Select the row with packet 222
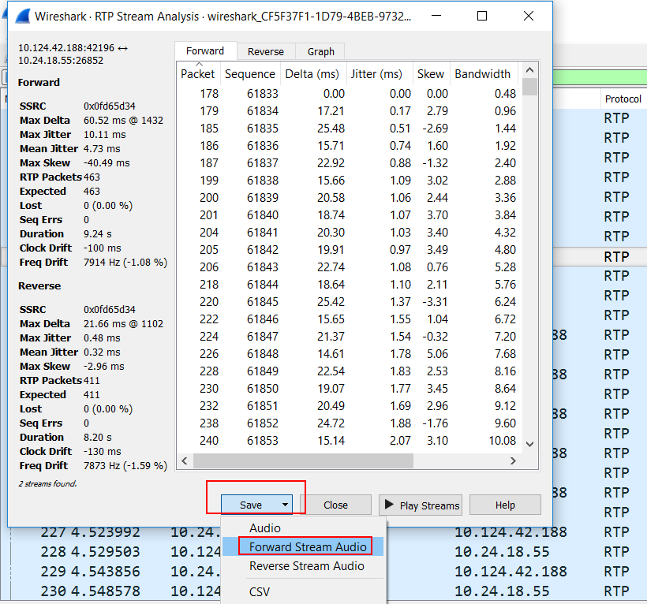Image resolution: width=647 pixels, height=604 pixels. tap(349, 319)
